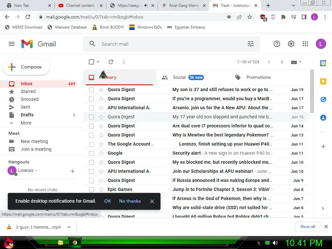
Task: Open Gmail Settings gear icon
Action: point(291,44)
